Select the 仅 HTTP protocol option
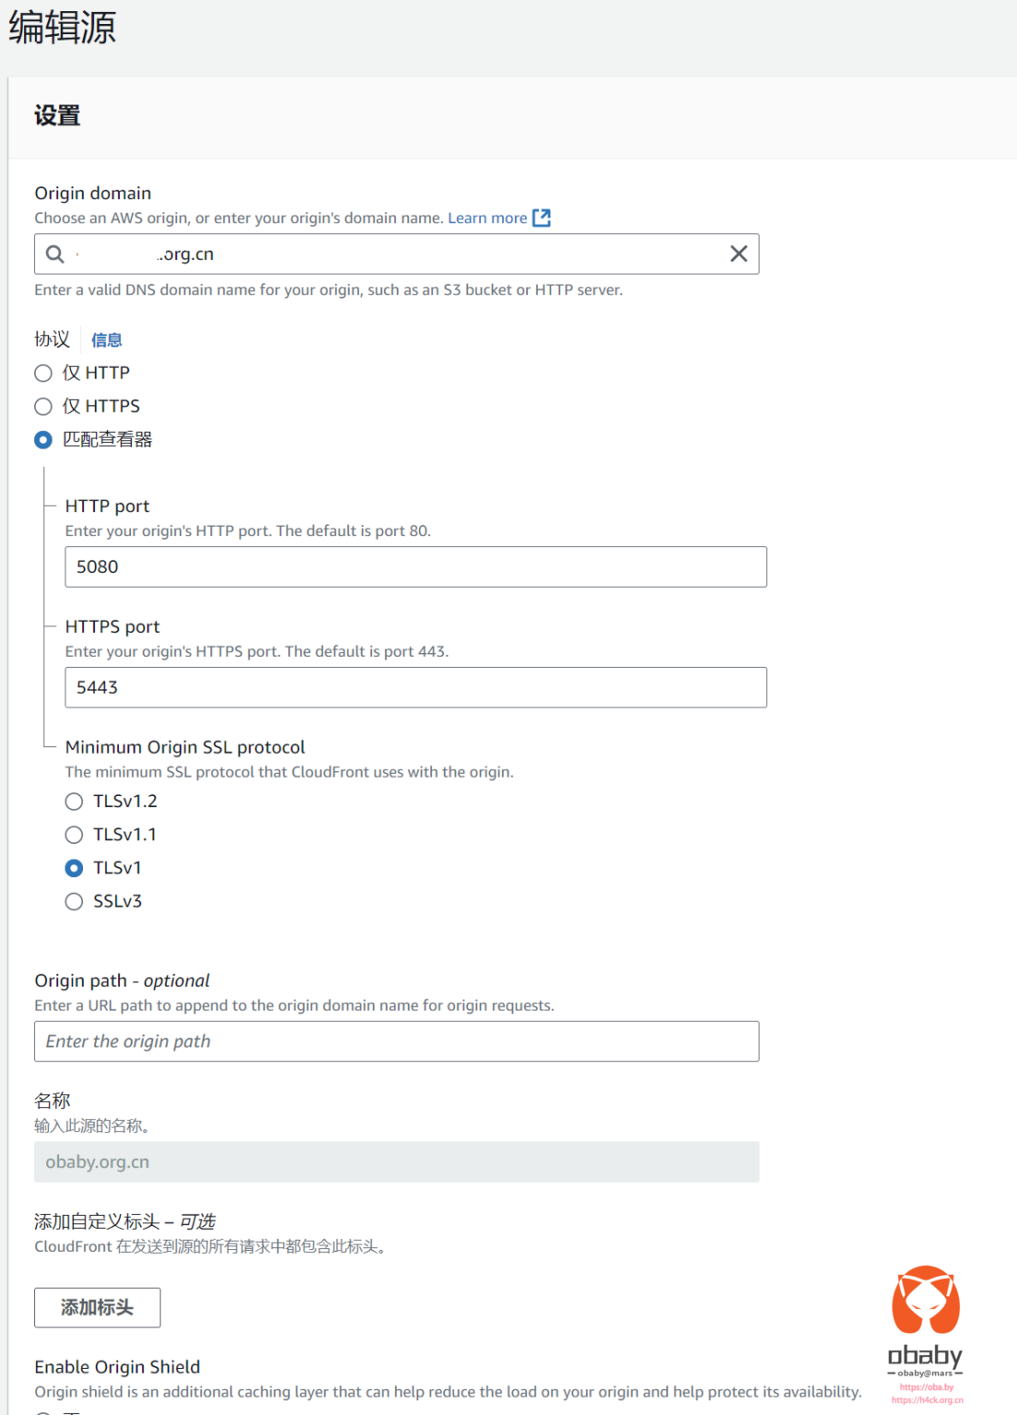Image resolution: width=1017 pixels, height=1415 pixels. click(x=42, y=373)
